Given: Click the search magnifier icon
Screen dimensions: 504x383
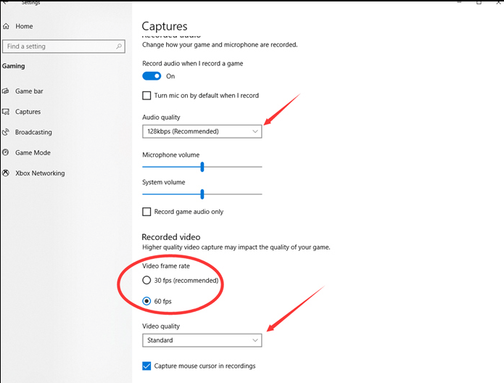Looking at the screenshot, I should point(119,46).
